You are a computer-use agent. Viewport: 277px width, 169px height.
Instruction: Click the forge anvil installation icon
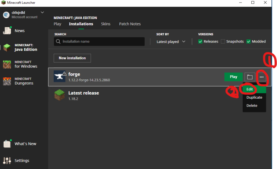(x=59, y=76)
